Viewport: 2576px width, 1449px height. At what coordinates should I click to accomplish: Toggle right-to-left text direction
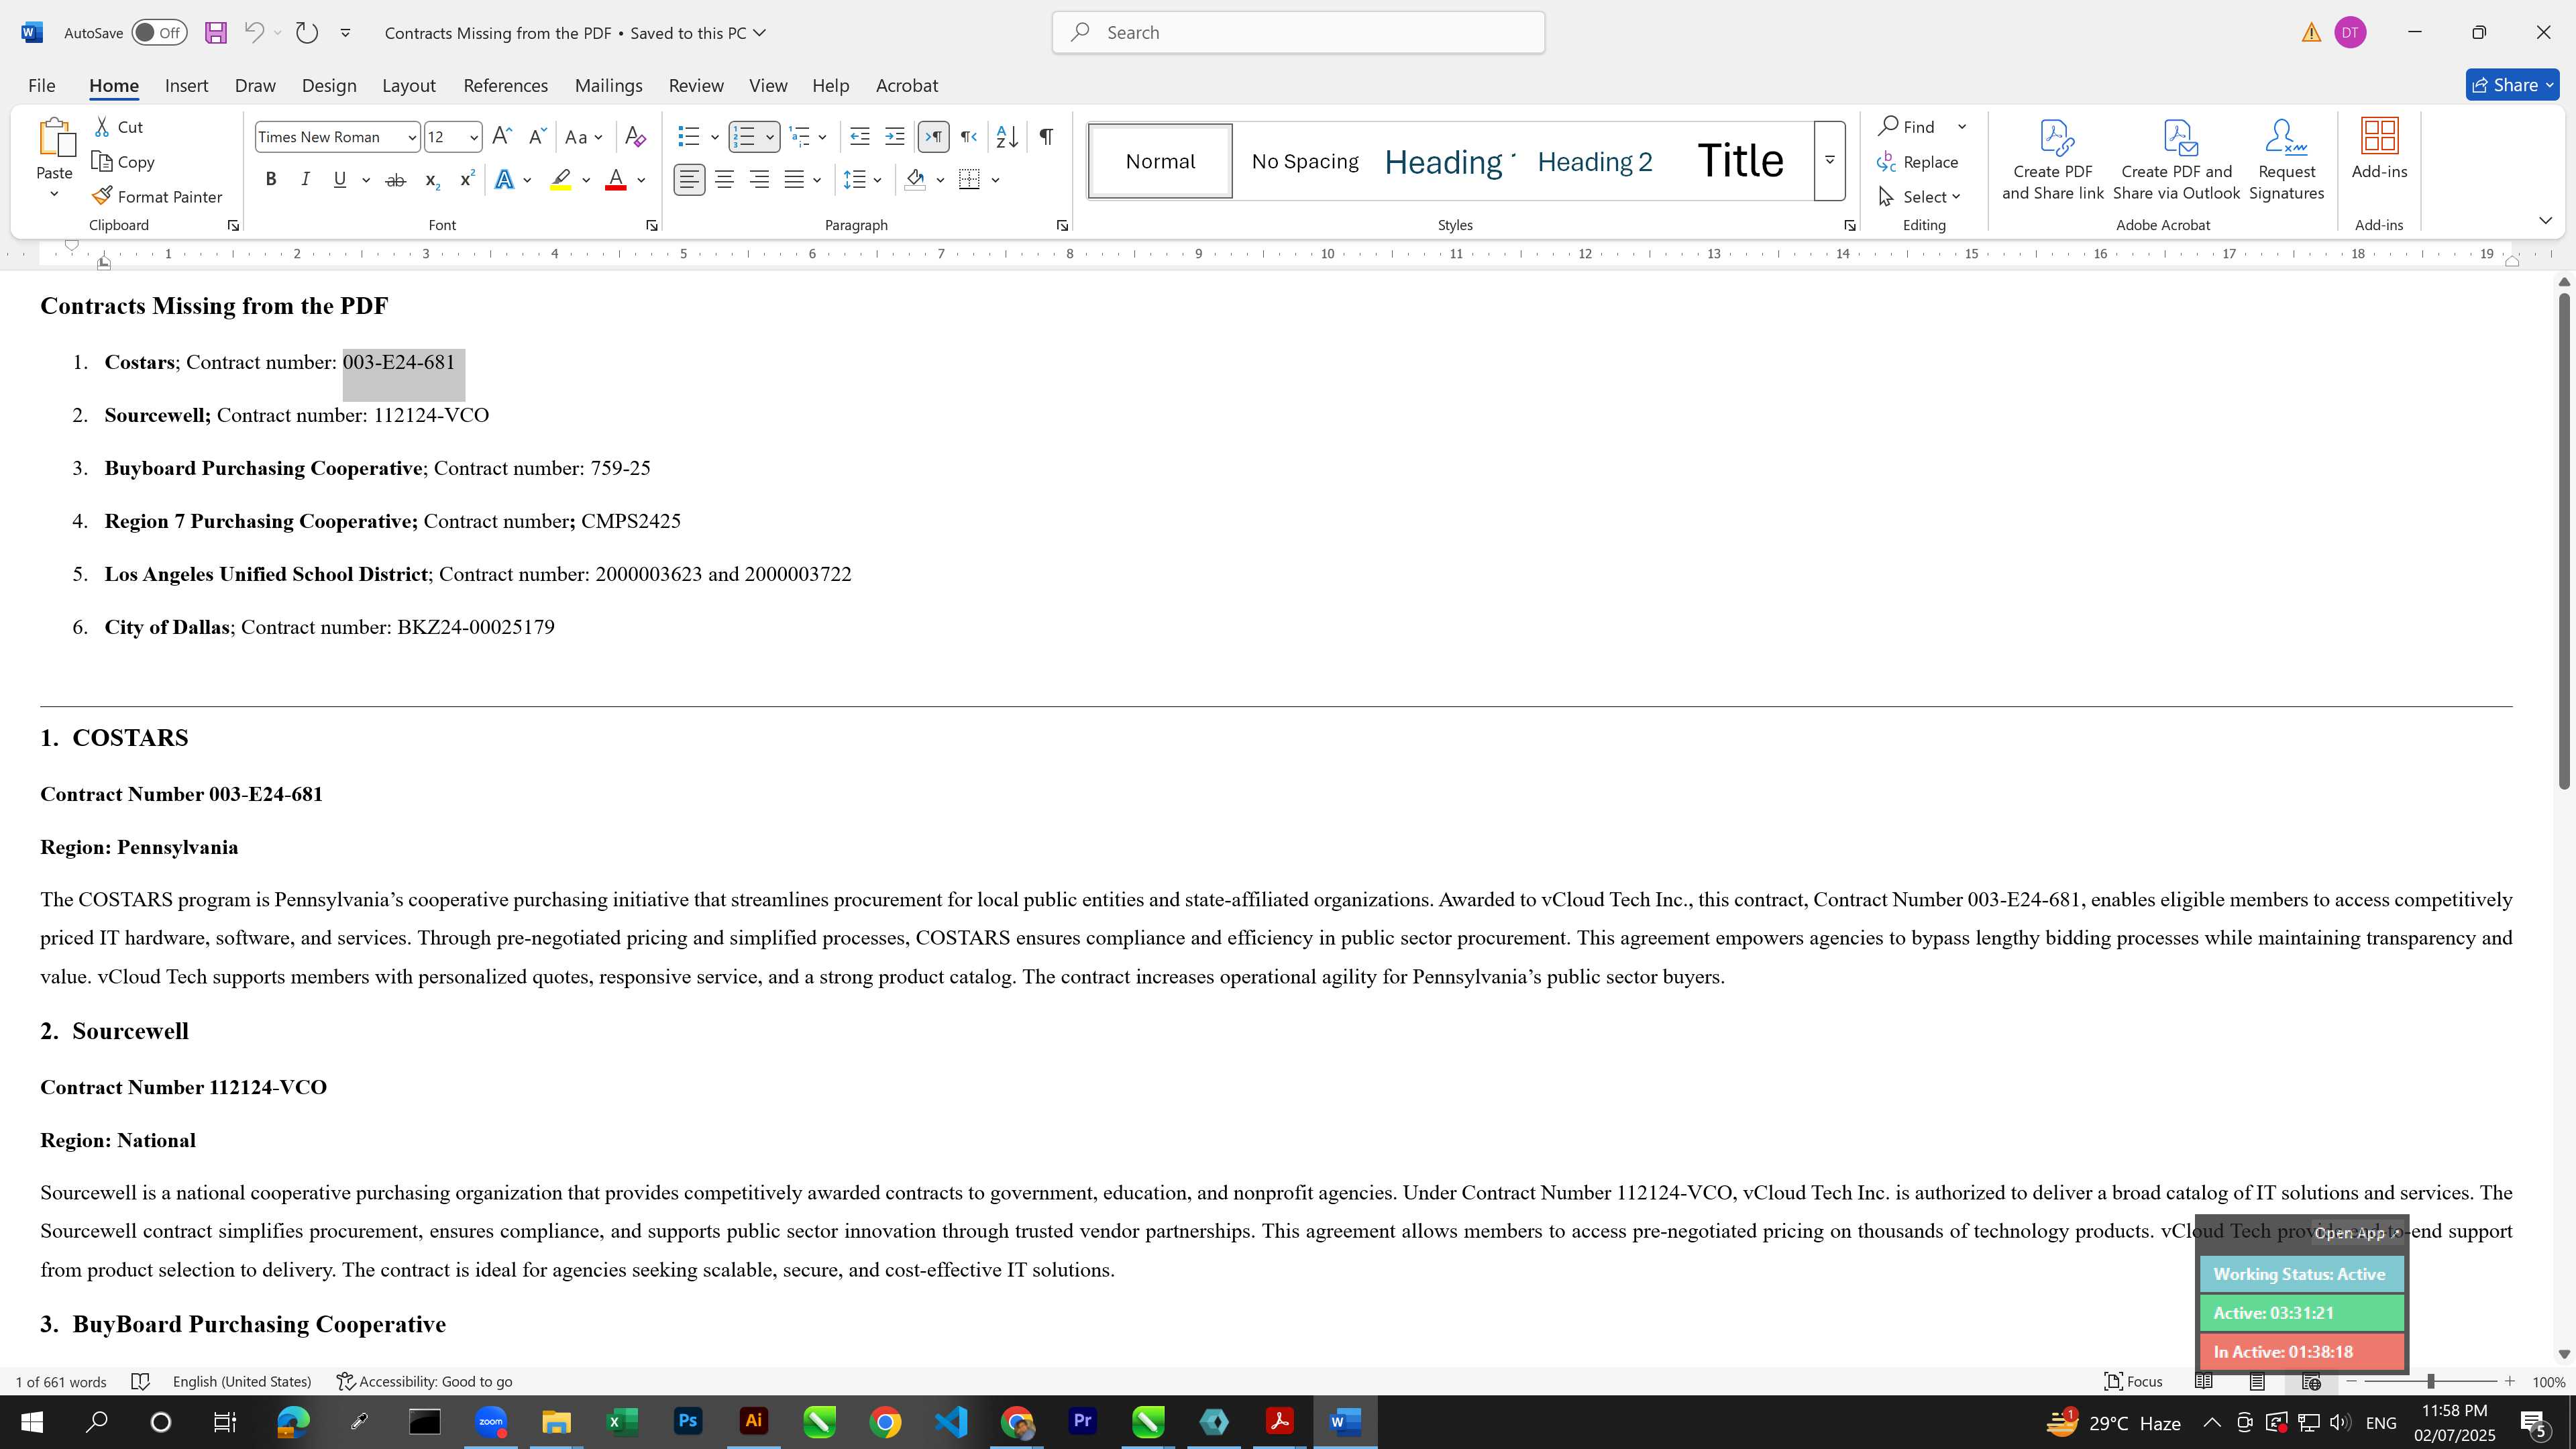tap(968, 137)
